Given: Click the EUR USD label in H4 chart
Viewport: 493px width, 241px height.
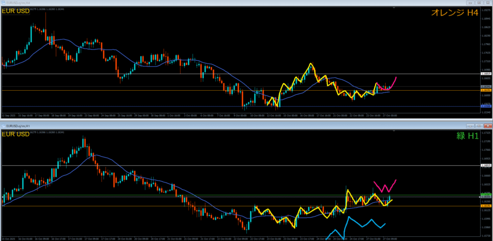Looking at the screenshot, I should pos(16,12).
